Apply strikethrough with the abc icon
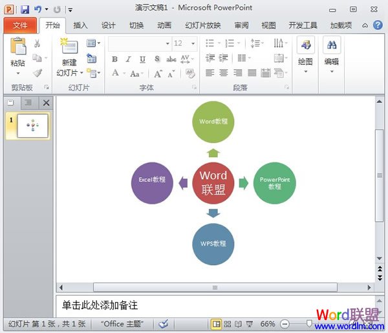The height and width of the screenshot is (333, 388). 171,59
